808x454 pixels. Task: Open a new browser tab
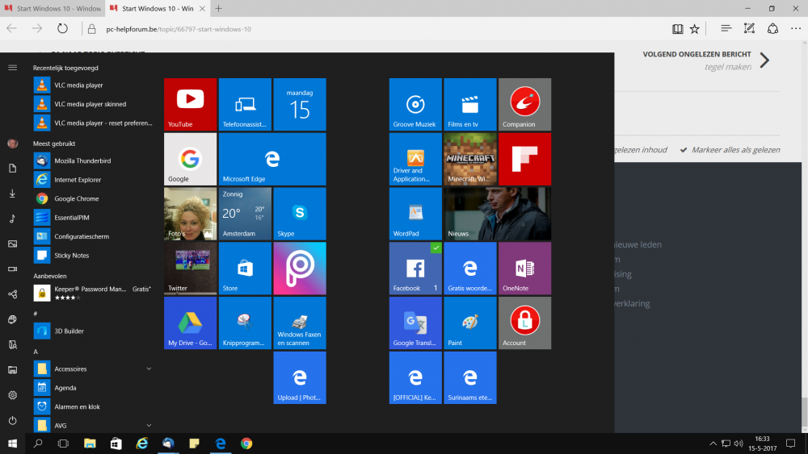(x=218, y=8)
